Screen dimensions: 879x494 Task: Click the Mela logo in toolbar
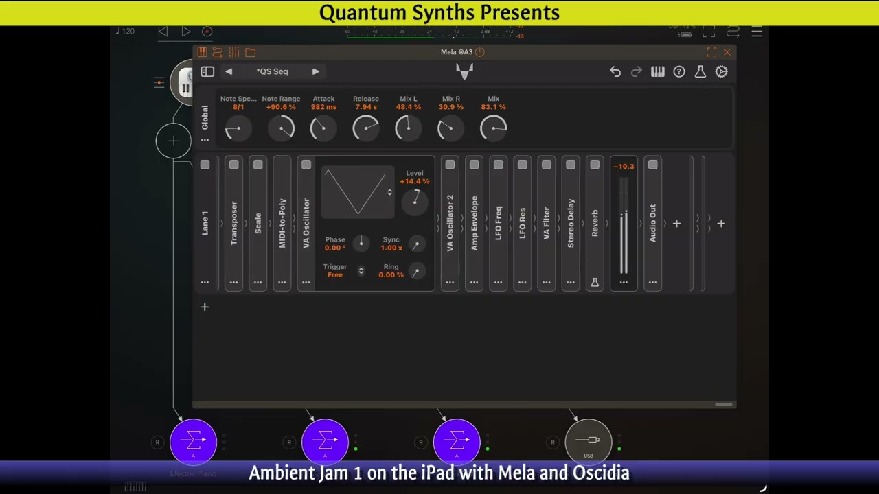coord(465,71)
